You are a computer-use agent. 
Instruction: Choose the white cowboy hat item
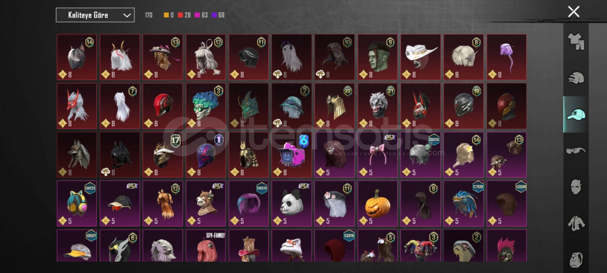[x=420, y=57]
